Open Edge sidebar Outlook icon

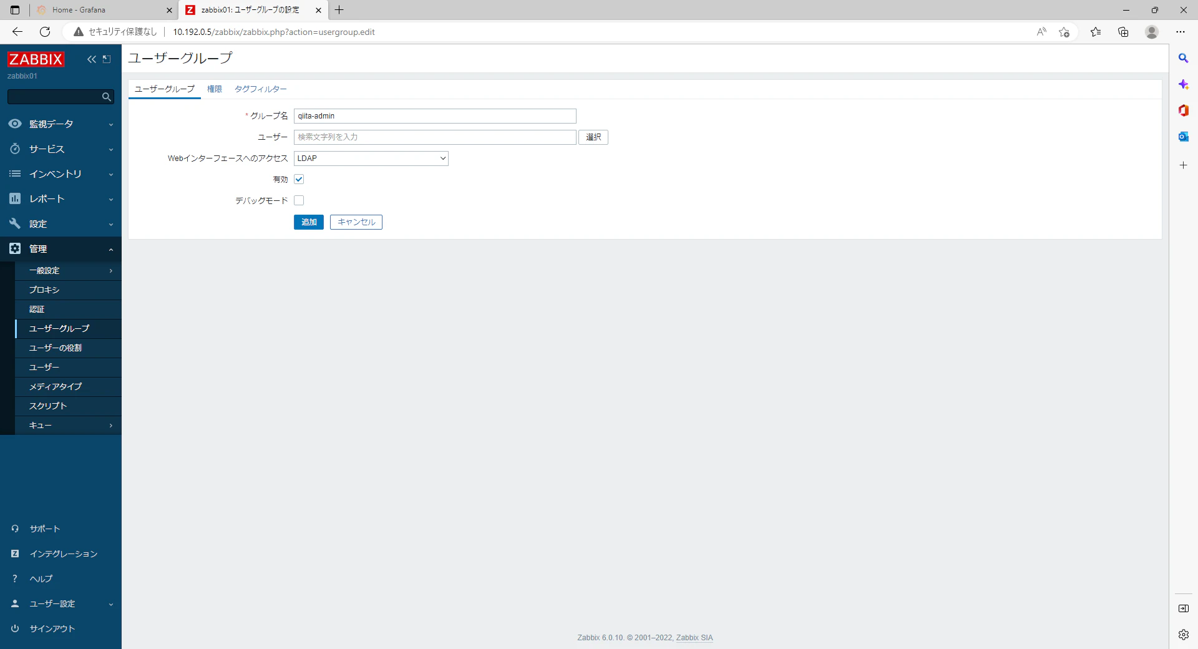click(1183, 137)
